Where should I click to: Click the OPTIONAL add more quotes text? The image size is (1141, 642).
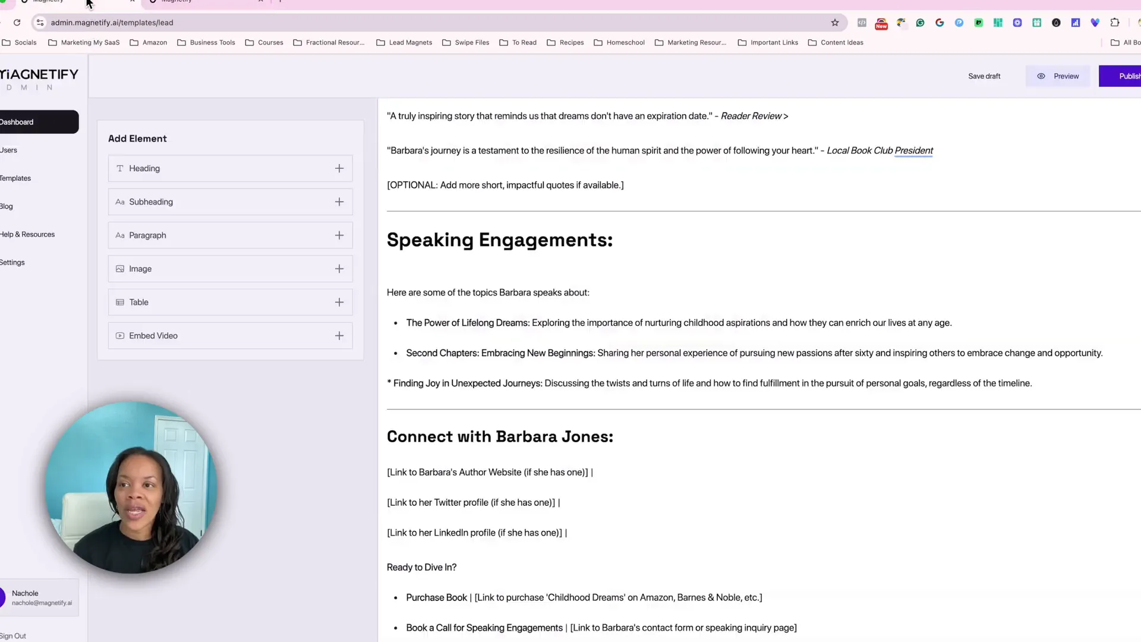point(505,185)
